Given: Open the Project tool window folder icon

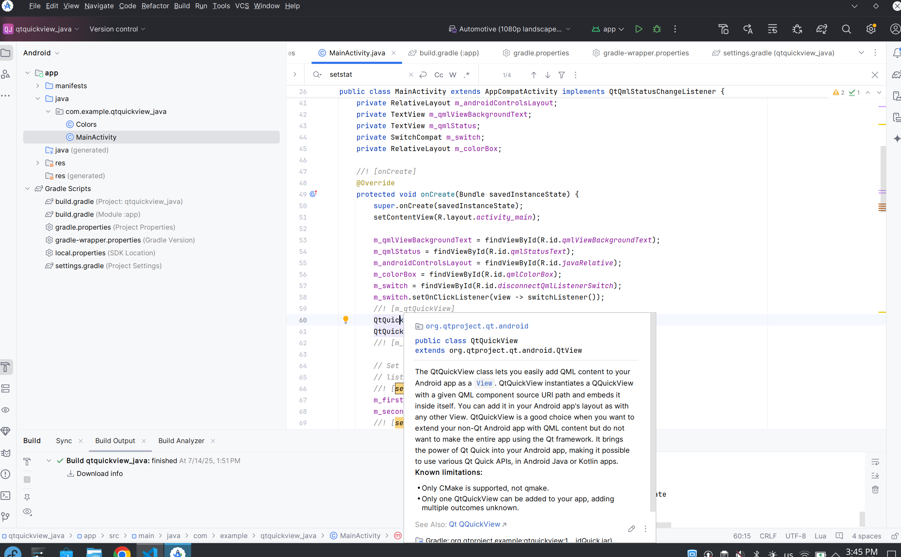Looking at the screenshot, I should pos(5,53).
